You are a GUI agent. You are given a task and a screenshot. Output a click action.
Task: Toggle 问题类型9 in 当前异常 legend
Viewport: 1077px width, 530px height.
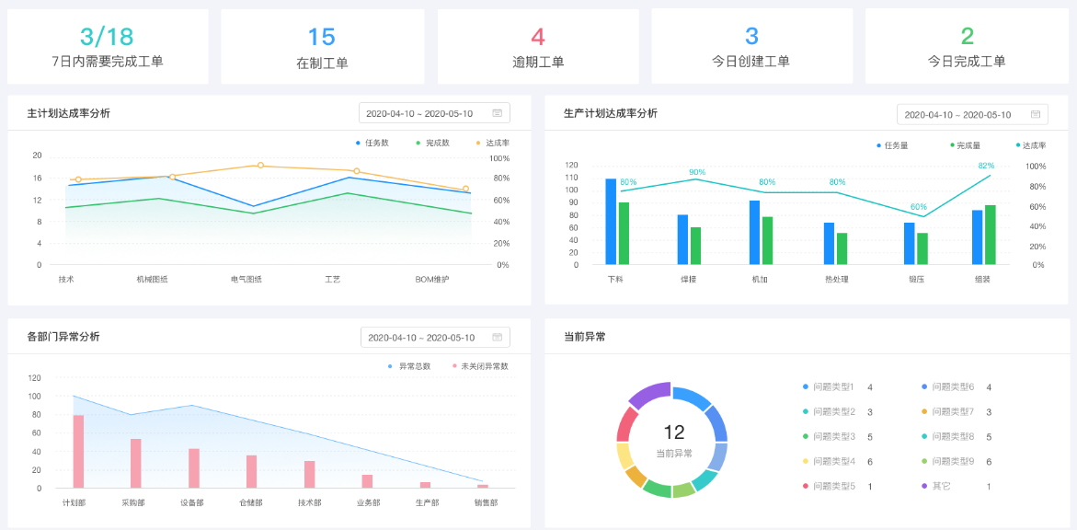(x=952, y=461)
